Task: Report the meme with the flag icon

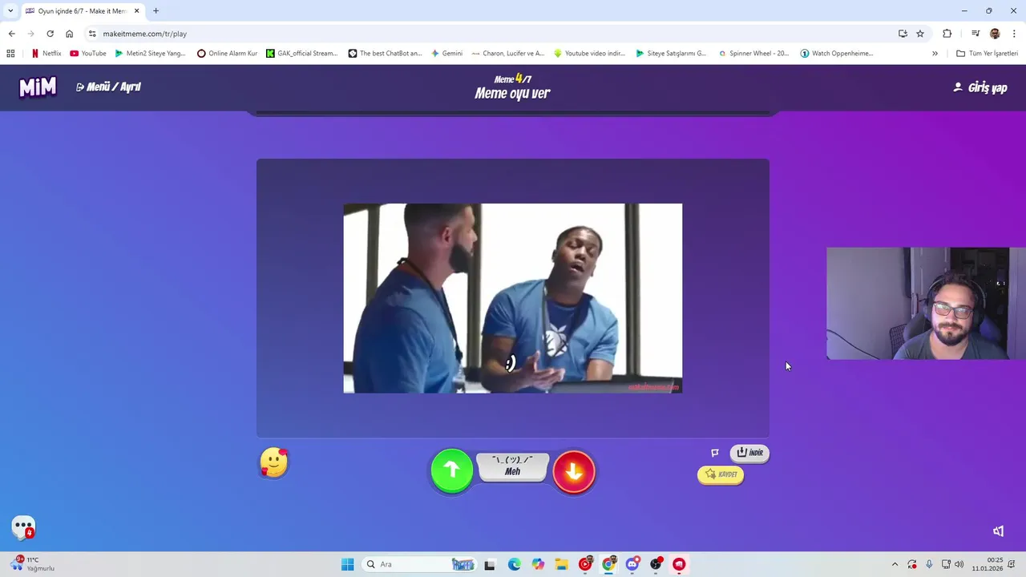Action: 715,453
